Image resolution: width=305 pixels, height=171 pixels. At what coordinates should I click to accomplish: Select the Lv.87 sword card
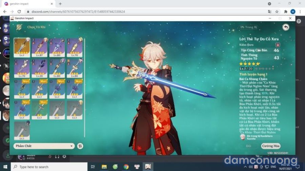(40, 48)
